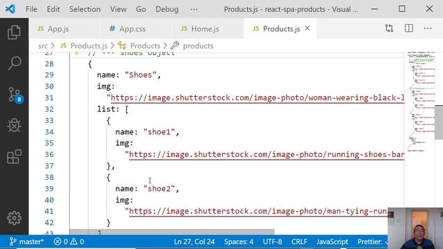Open Source Control view with 8 changes
The height and width of the screenshot is (249, 443).
tap(15, 95)
